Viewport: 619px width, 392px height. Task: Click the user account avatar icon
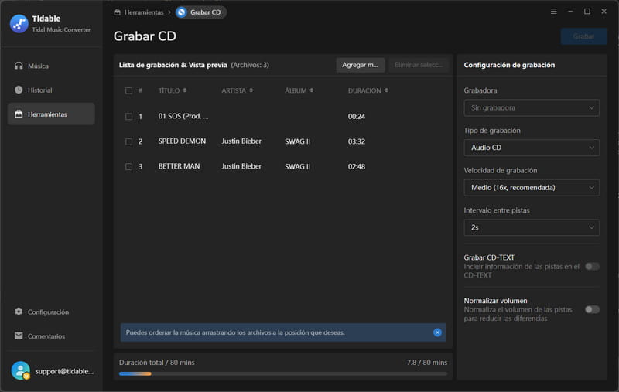pyautogui.click(x=21, y=370)
